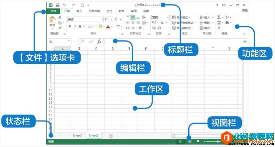Image resolution: width=275 pixels, height=147 pixels.
Task: Align text to the left
Action: click(128, 23)
